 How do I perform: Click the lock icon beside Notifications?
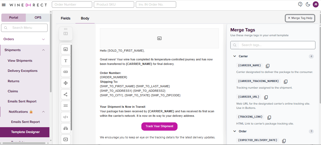click(x=31, y=112)
